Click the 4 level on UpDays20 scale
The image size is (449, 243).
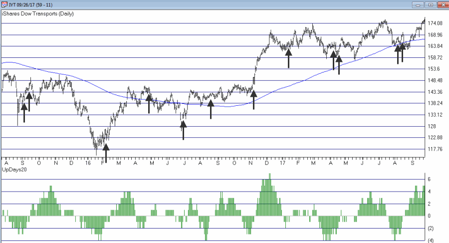click(x=429, y=192)
